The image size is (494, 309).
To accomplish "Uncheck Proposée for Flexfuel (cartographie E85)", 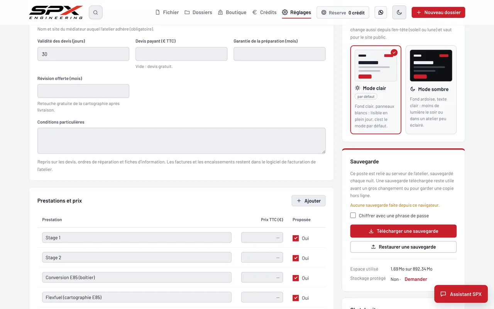I will click(296, 298).
